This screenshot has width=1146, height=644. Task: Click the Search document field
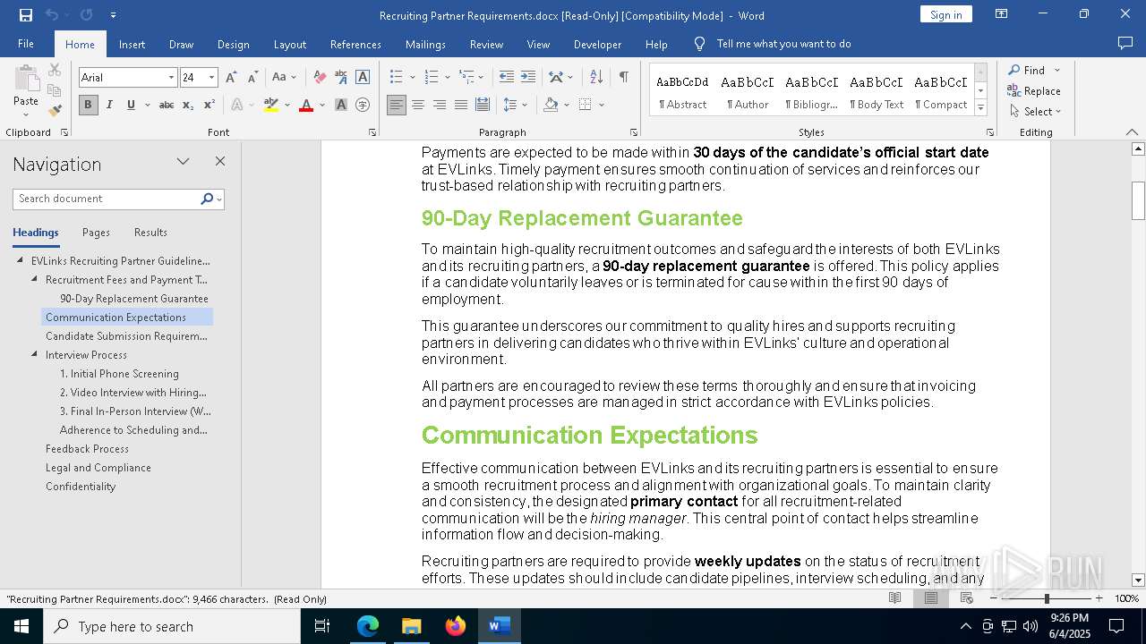(107, 199)
